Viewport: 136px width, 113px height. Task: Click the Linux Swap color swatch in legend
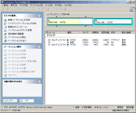click(x=41, y=107)
